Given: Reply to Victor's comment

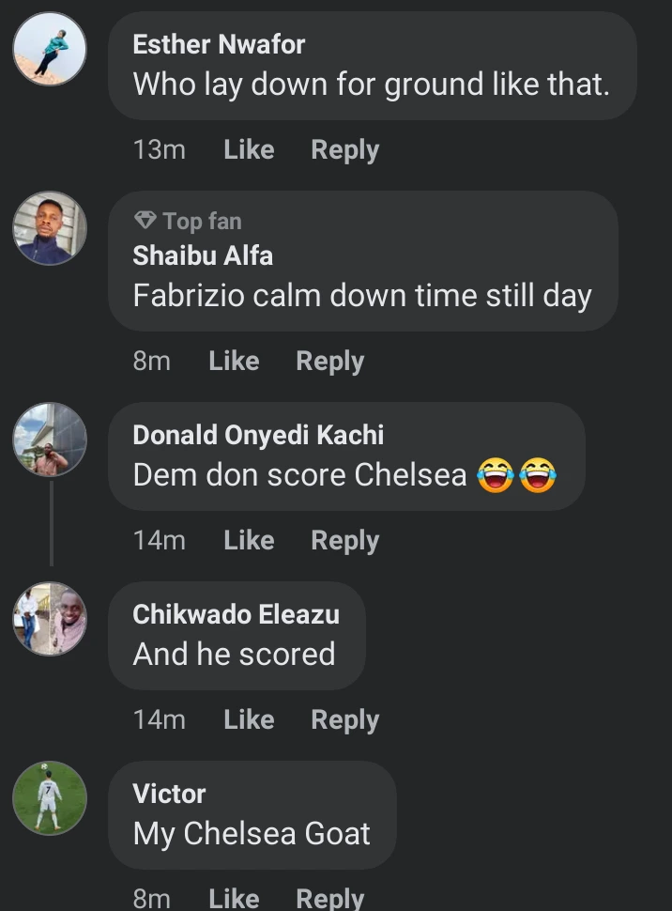Looking at the screenshot, I should [329, 898].
